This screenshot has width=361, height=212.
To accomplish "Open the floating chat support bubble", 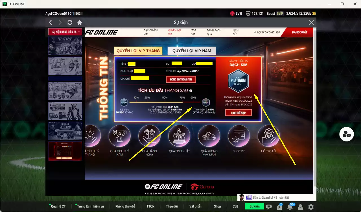I will 346,134.
